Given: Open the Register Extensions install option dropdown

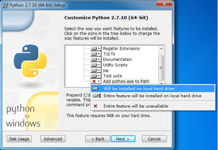Looking at the screenshot, I should tap(96, 49).
